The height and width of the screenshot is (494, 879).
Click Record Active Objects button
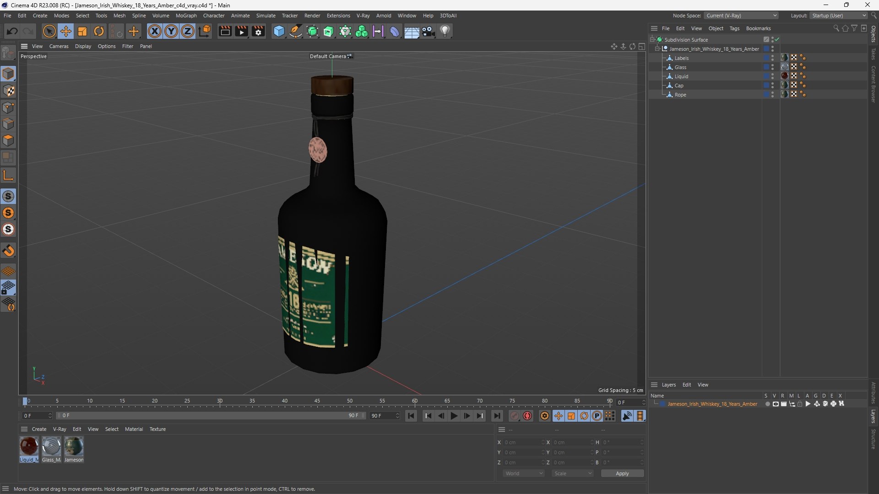[515, 416]
